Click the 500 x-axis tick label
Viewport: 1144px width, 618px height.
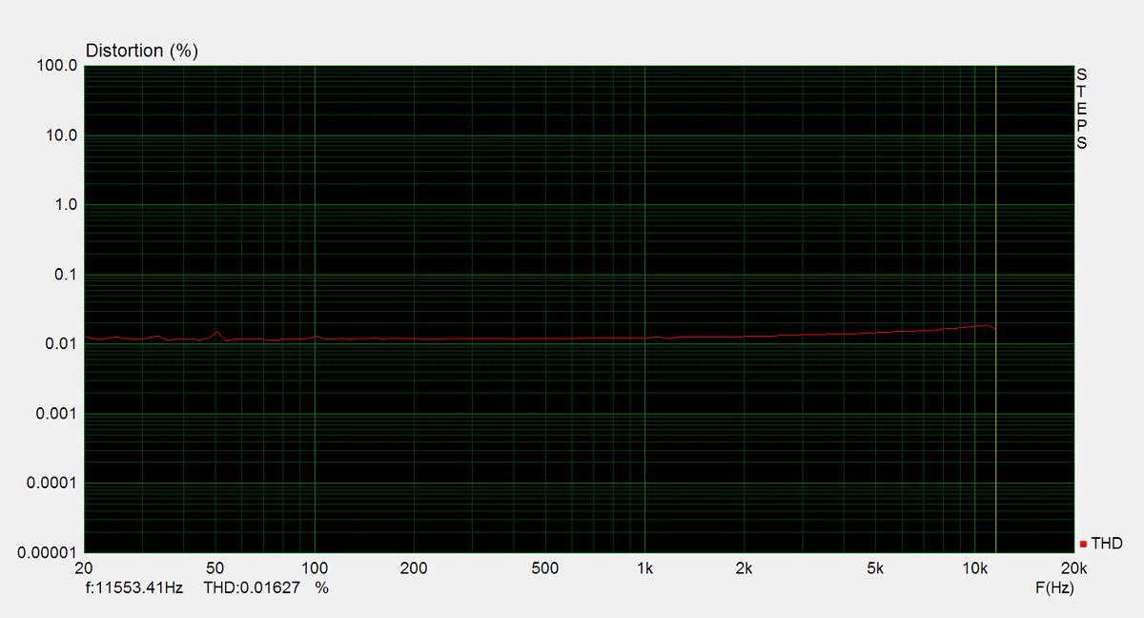[x=544, y=569]
